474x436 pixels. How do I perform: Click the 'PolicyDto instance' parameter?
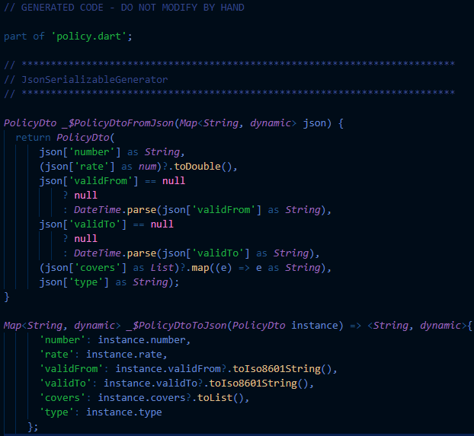[x=285, y=326]
